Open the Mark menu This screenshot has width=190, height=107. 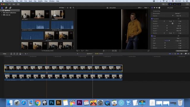coord(30,1)
